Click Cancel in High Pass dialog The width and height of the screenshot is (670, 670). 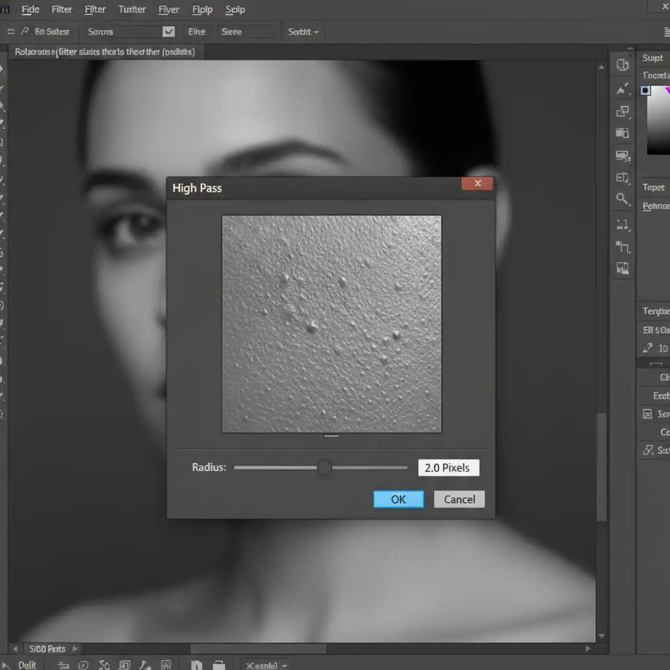(x=459, y=499)
